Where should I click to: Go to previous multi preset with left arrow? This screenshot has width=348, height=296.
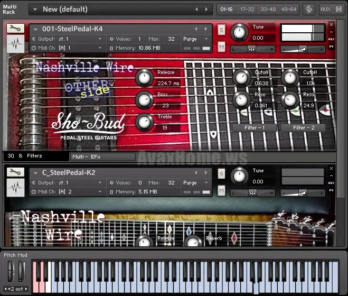coord(196,10)
